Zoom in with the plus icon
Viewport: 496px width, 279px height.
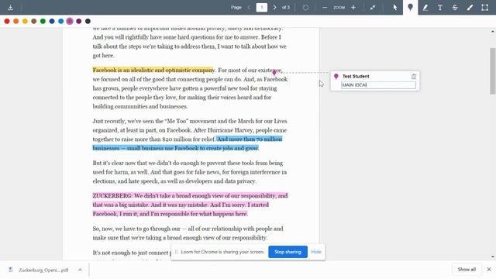click(353, 7)
